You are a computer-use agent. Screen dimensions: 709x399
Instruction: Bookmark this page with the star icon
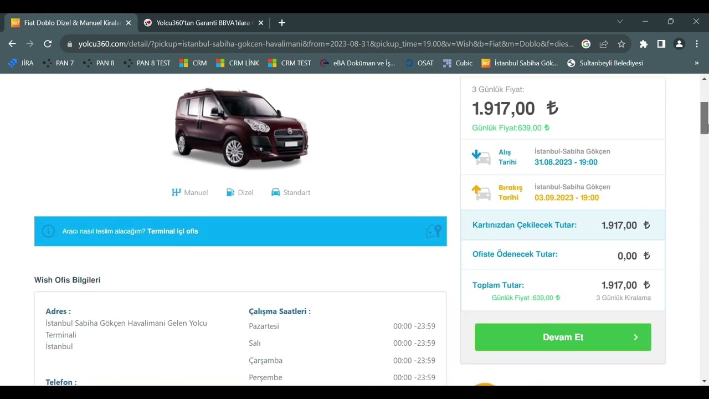click(x=621, y=44)
